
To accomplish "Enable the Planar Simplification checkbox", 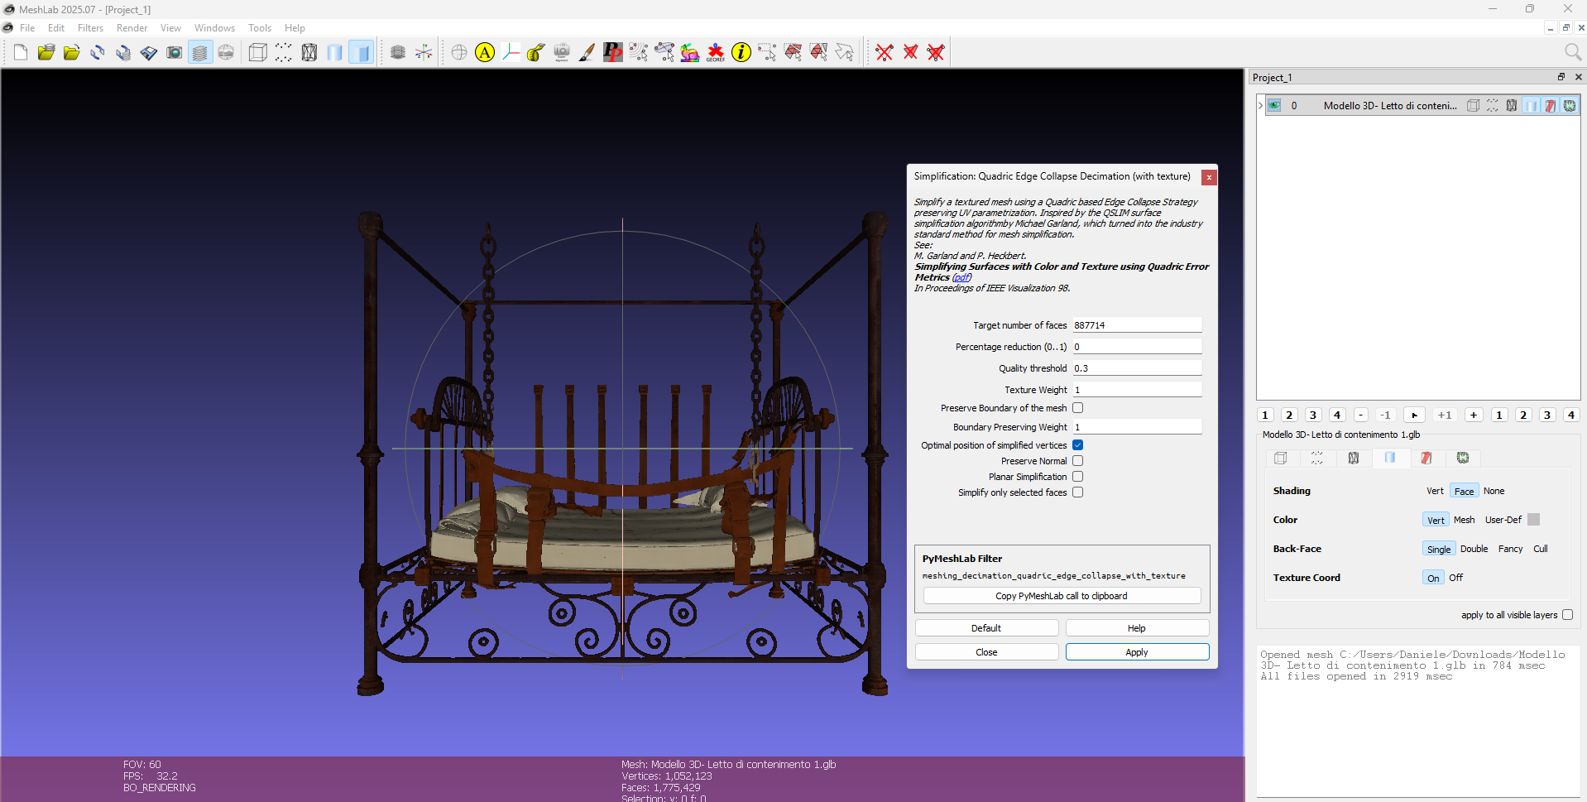I will pyautogui.click(x=1078, y=477).
